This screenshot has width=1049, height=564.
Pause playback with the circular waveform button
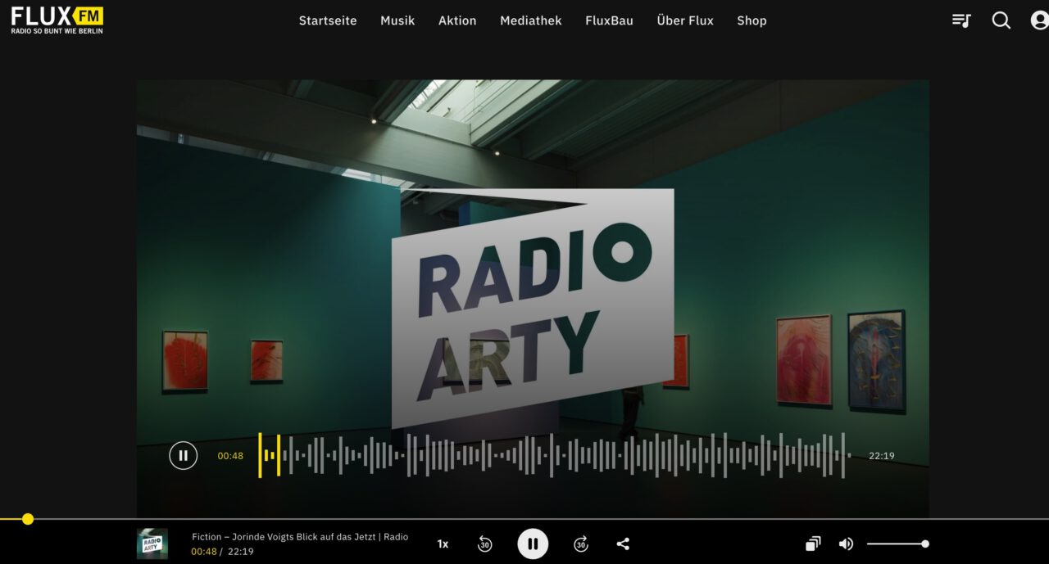pos(184,455)
